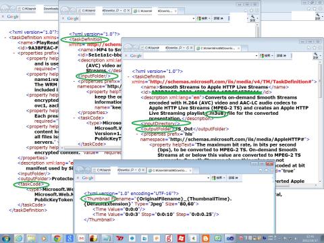Image resolution: width=324 pixels, height=243 pixels.
Task: Collapse taskDefinition node in MP4 to Smooth window
Action: coord(65,40)
